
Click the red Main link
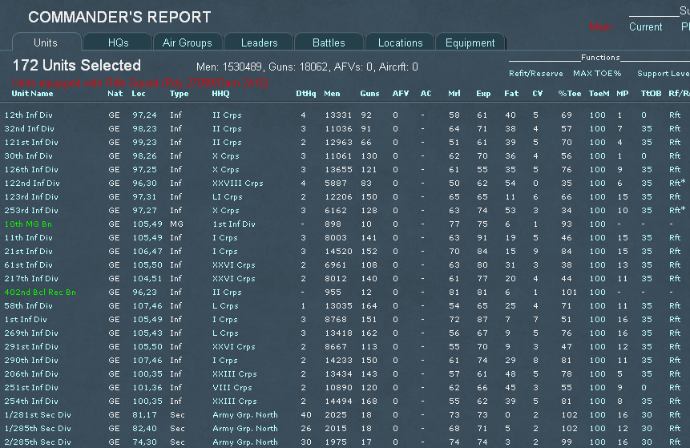(599, 26)
